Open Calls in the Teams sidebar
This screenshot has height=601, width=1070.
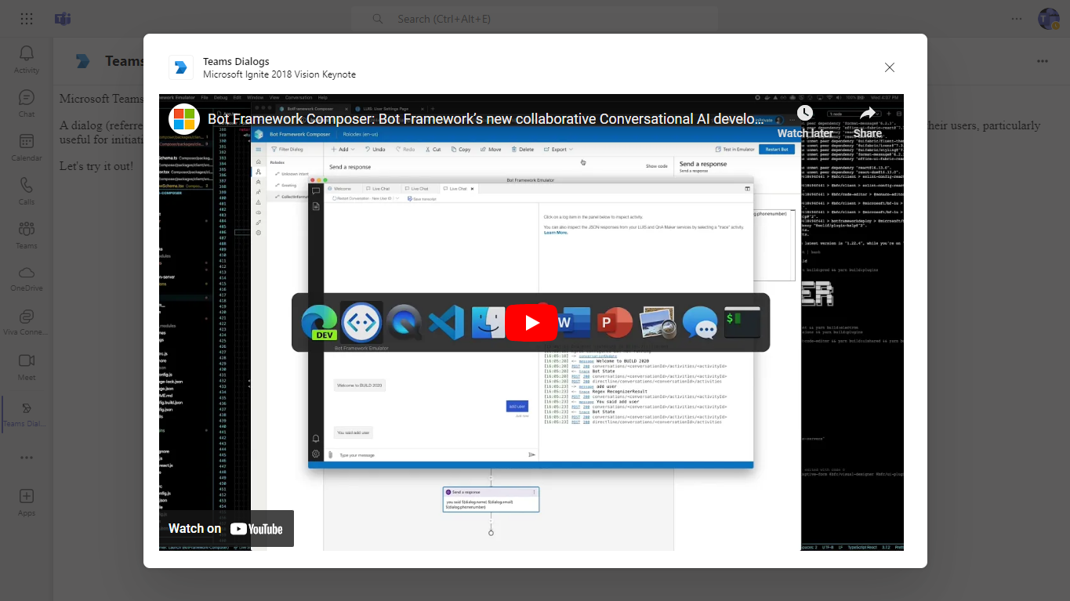click(27, 191)
